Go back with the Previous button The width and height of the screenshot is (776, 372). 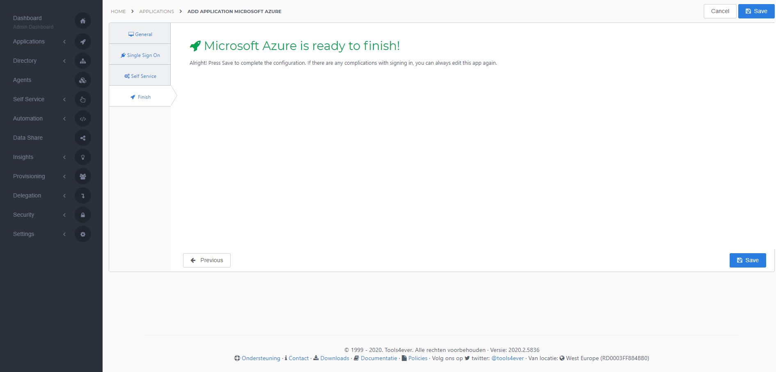[x=207, y=260]
